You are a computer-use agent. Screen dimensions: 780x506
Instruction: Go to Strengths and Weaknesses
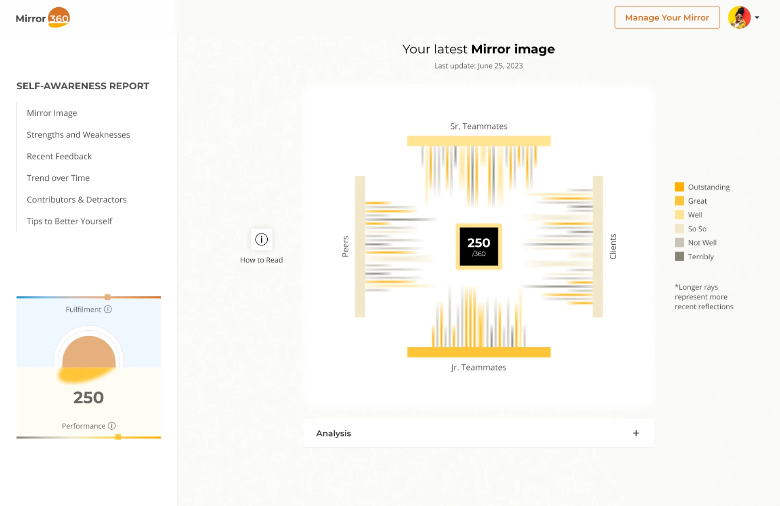(78, 135)
